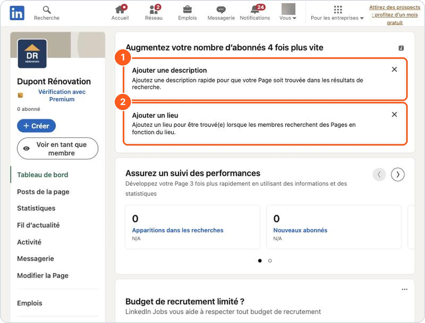This screenshot has height=323, width=425.
Task: Open Messagerie in the left sidebar
Action: pos(35,259)
